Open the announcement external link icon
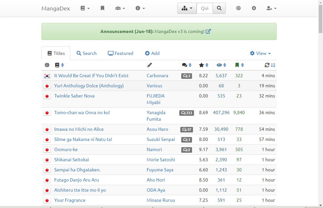Image resolution: width=323 pixels, height=208 pixels. click(208, 31)
